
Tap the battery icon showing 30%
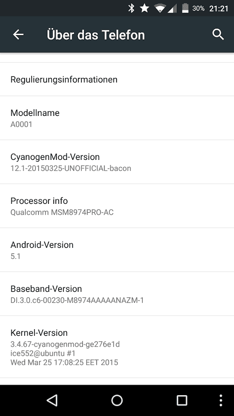click(x=185, y=8)
